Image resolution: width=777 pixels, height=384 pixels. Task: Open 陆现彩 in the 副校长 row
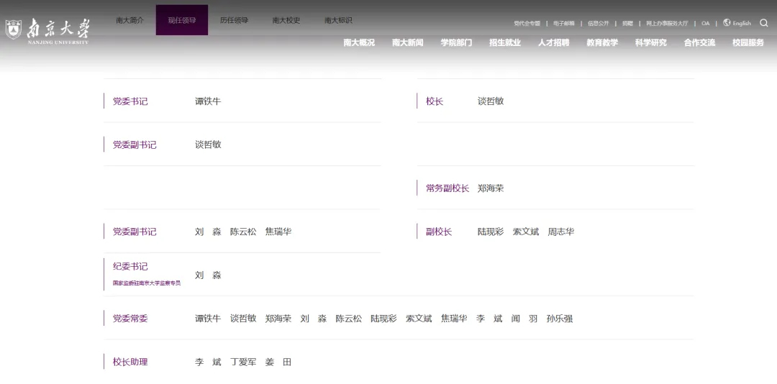point(491,232)
